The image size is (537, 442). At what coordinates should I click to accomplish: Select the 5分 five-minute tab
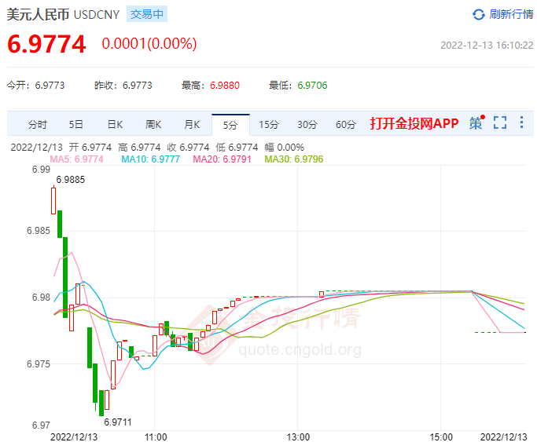click(230, 125)
